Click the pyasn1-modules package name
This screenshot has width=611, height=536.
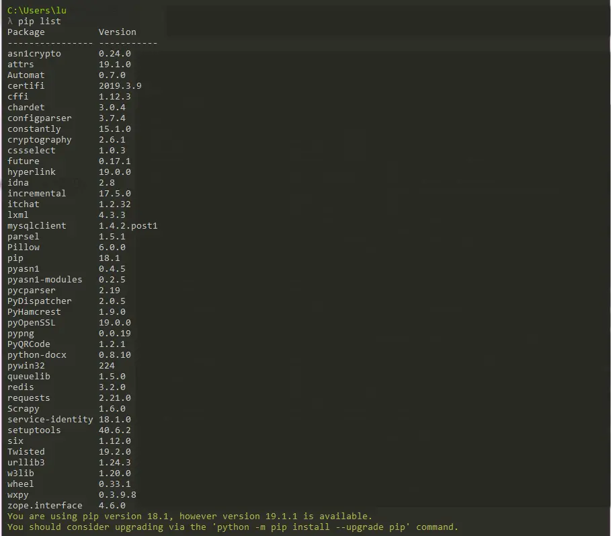[45, 280]
